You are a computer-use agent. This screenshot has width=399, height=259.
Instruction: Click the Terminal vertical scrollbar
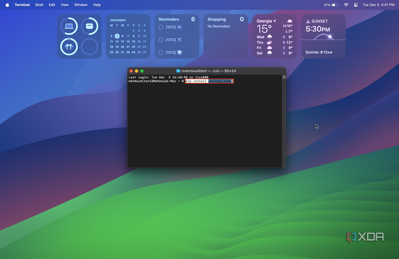(x=284, y=123)
